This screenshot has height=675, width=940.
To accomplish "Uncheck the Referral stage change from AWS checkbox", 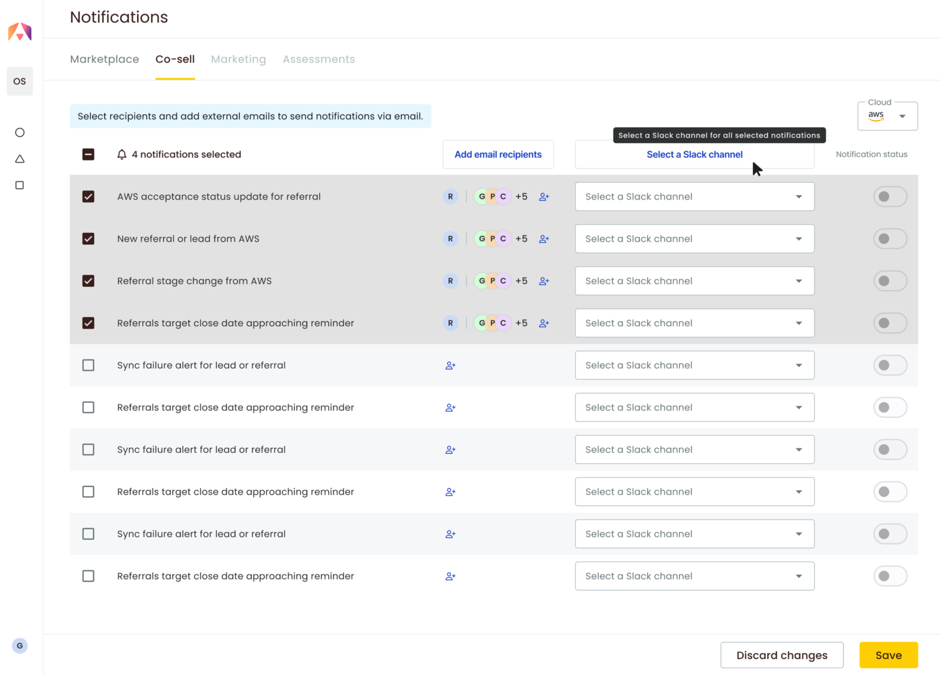I will (89, 281).
